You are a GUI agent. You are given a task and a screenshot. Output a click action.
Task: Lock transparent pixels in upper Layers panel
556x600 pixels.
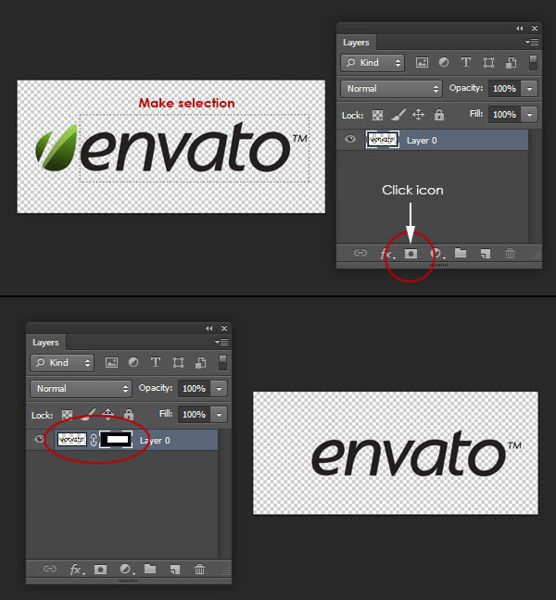377,115
